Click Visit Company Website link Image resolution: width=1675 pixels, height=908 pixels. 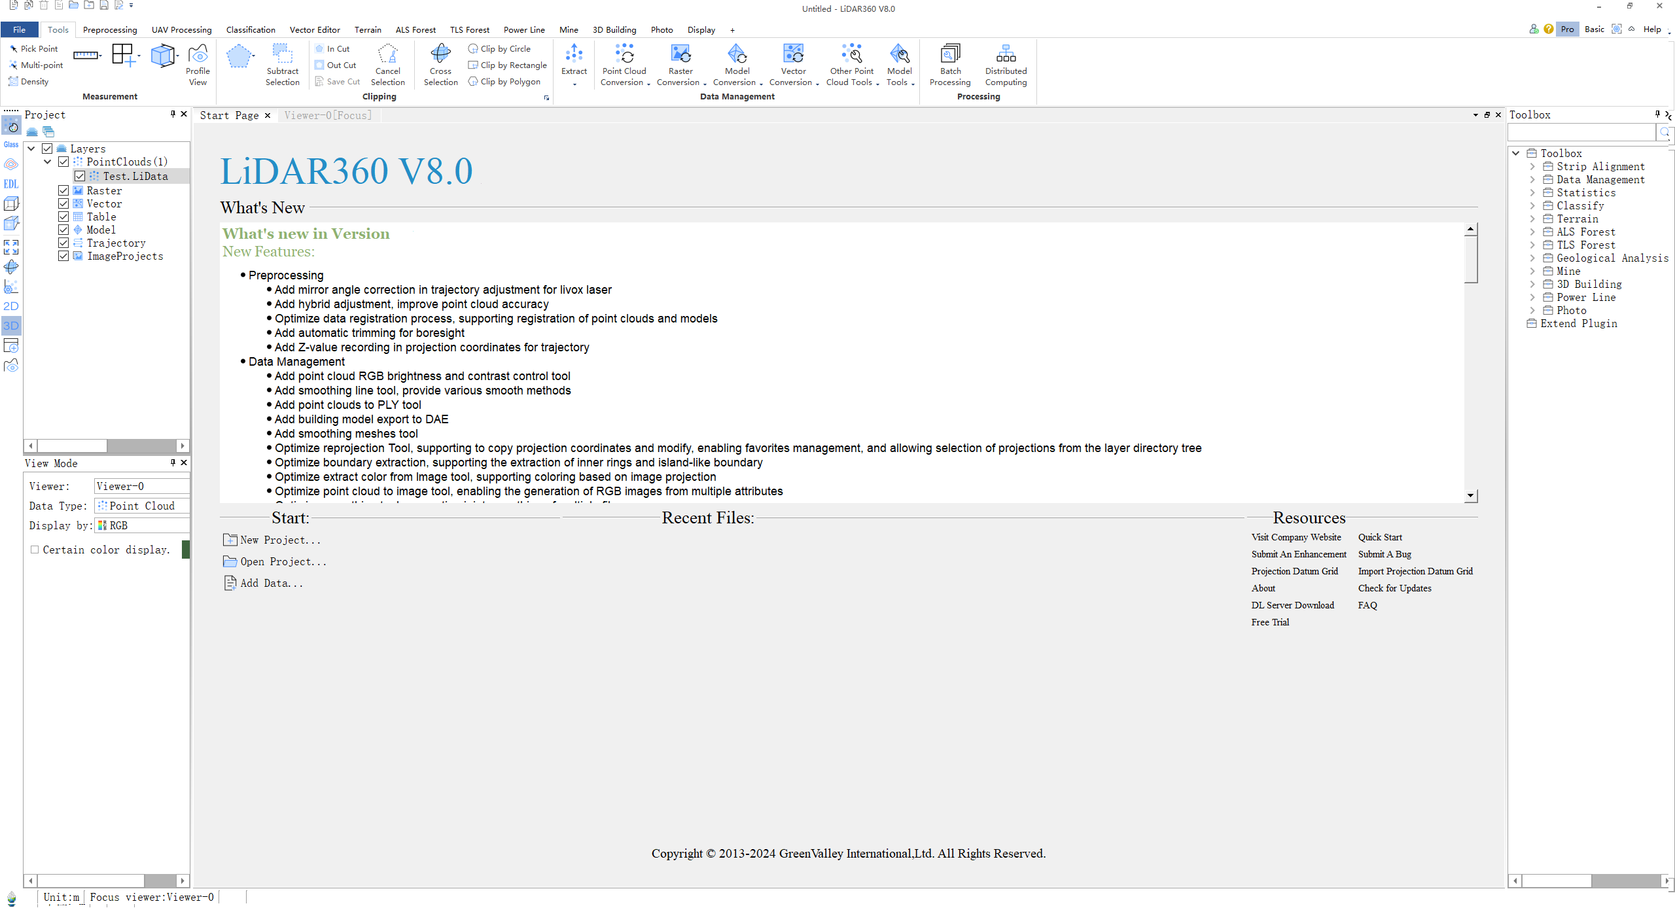(x=1296, y=537)
